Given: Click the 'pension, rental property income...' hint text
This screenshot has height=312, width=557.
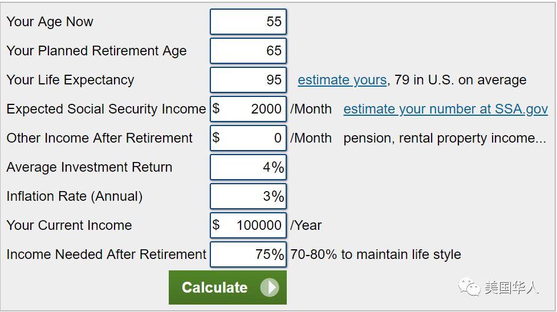Looking at the screenshot, I should (445, 138).
